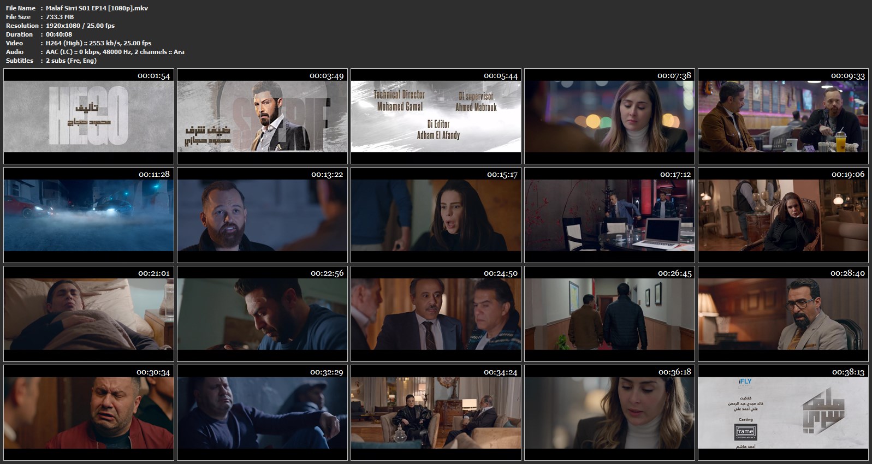Open the thumbnail at 00:36:18
This screenshot has height=464, width=872.
(609, 413)
